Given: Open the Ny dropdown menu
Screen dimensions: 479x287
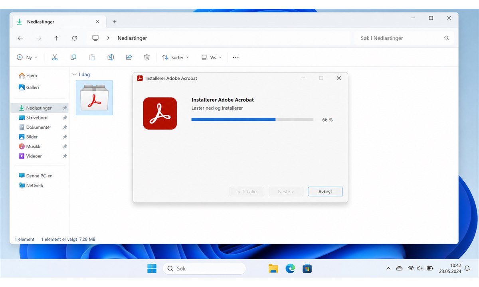Looking at the screenshot, I should click(27, 57).
